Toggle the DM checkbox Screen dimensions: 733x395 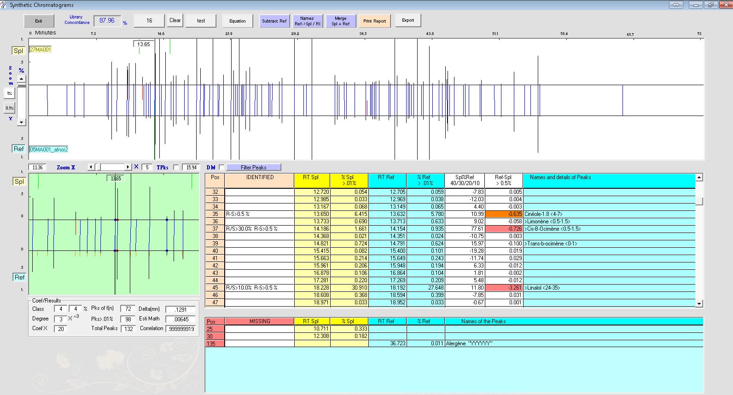click(221, 168)
